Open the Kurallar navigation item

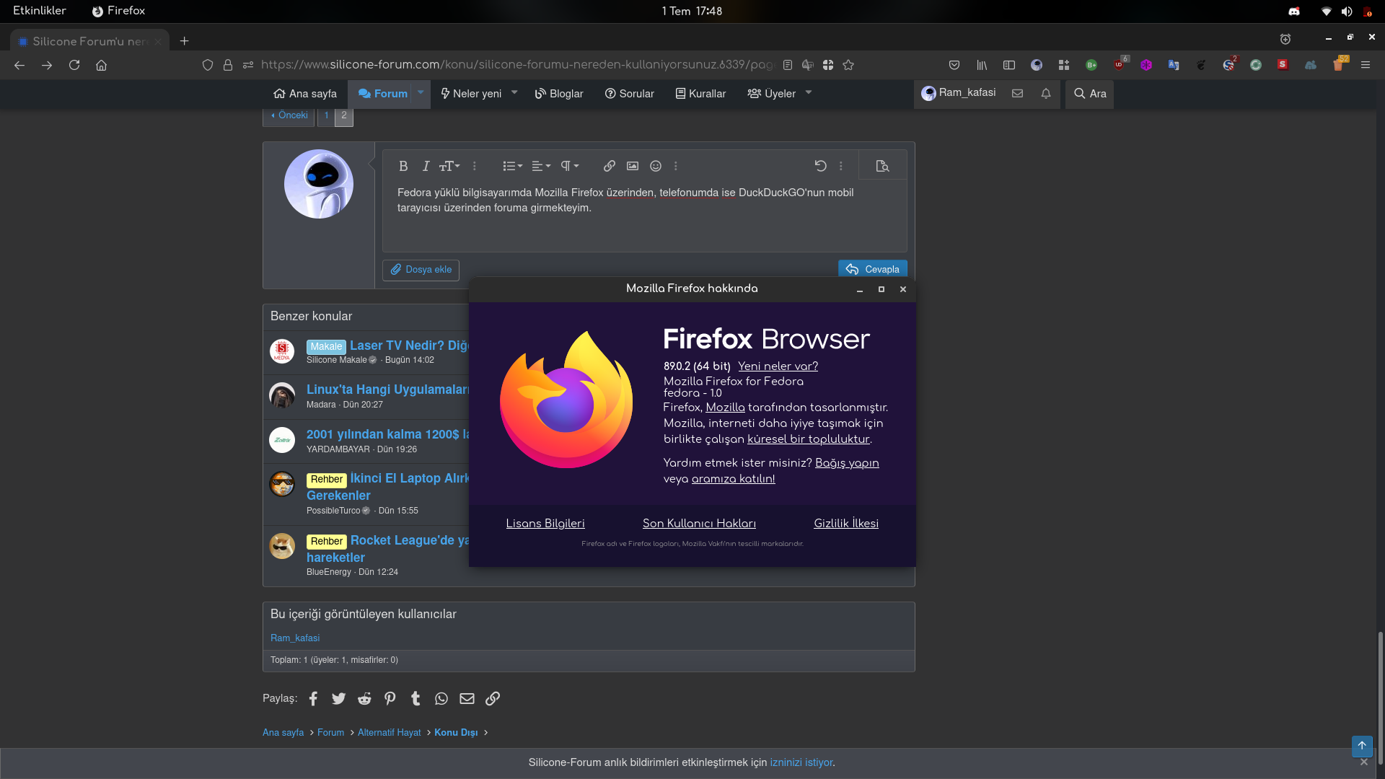tap(700, 94)
